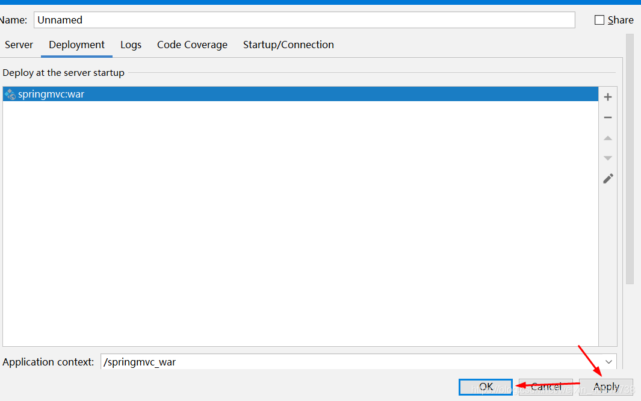641x401 pixels.
Task: Select the springmvc:war row text
Action: (x=51, y=95)
